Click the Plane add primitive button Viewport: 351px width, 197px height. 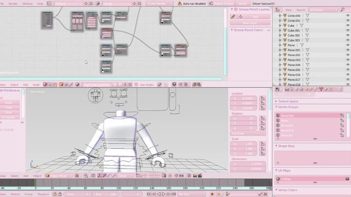(9, 103)
